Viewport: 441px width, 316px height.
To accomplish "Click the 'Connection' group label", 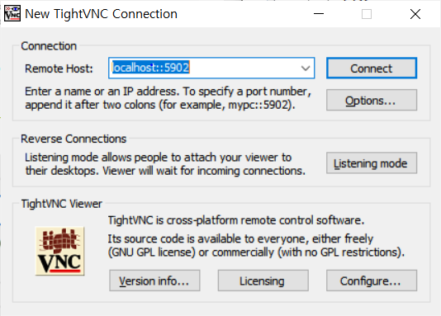I will 49,45.
